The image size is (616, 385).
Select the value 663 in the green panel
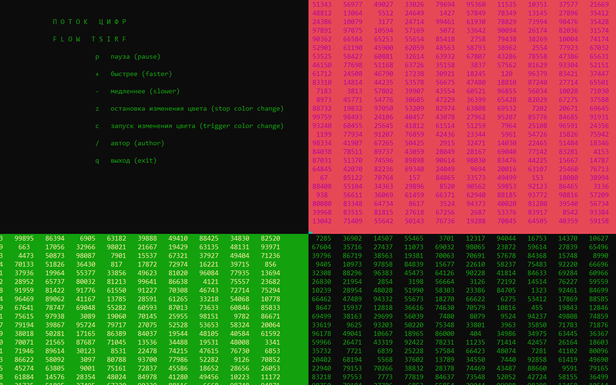[24, 247]
